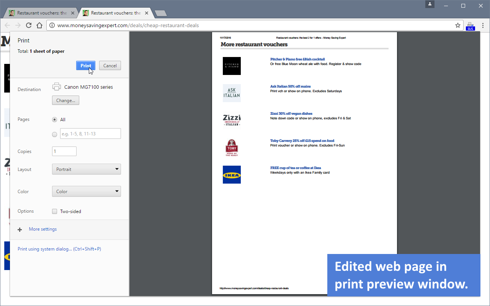The width and height of the screenshot is (490, 306).
Task: Go to the browser home icon
Action: 39,26
